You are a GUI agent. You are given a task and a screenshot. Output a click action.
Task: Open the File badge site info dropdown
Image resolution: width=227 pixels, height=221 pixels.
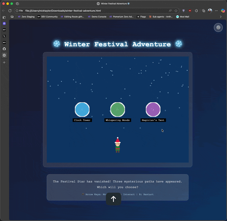[18, 10]
